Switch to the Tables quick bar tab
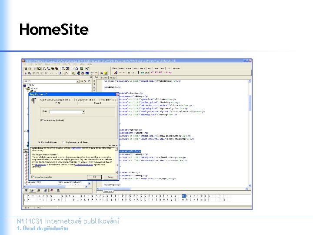This screenshot has height=235, width=313. pos(121,68)
